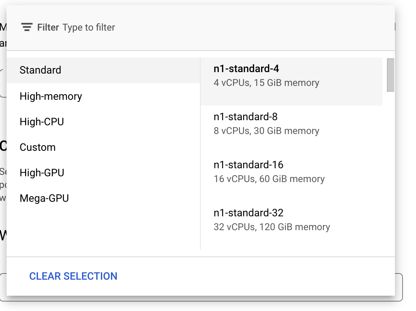The width and height of the screenshot is (416, 311).
Task: Select the n1-standard-4 machine type
Action: (x=247, y=68)
